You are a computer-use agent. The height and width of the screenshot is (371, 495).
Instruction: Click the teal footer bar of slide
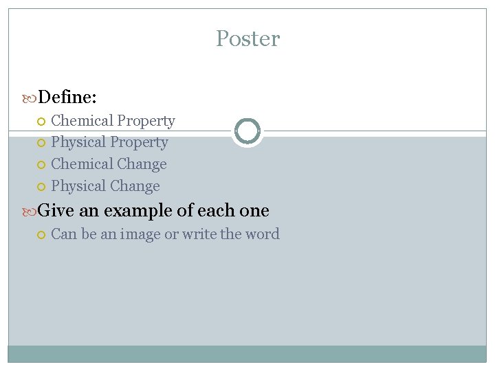[x=247, y=354]
